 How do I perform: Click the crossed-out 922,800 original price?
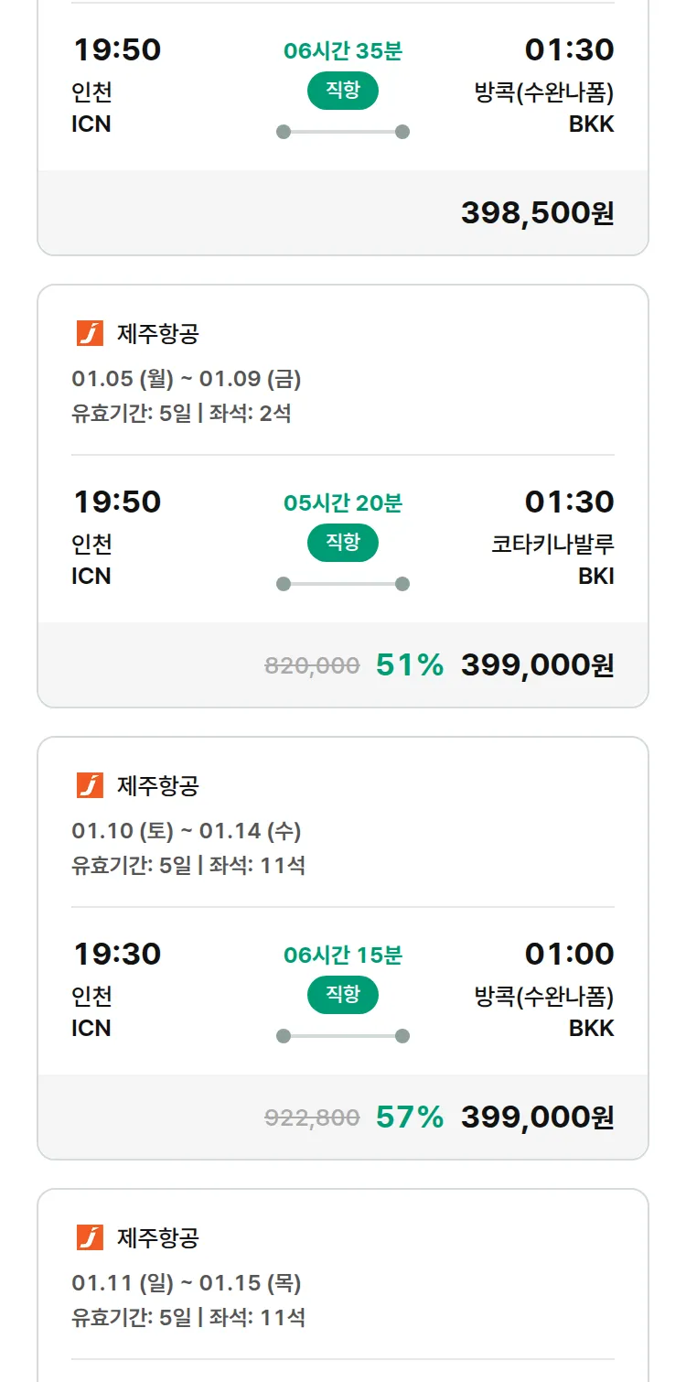click(x=312, y=1118)
